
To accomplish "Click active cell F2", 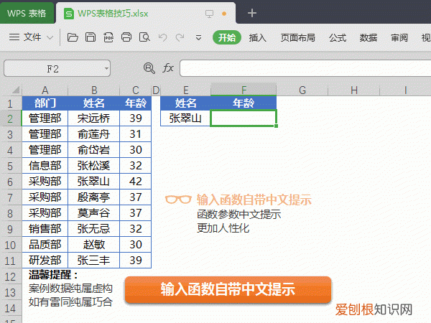I will pos(244,118).
